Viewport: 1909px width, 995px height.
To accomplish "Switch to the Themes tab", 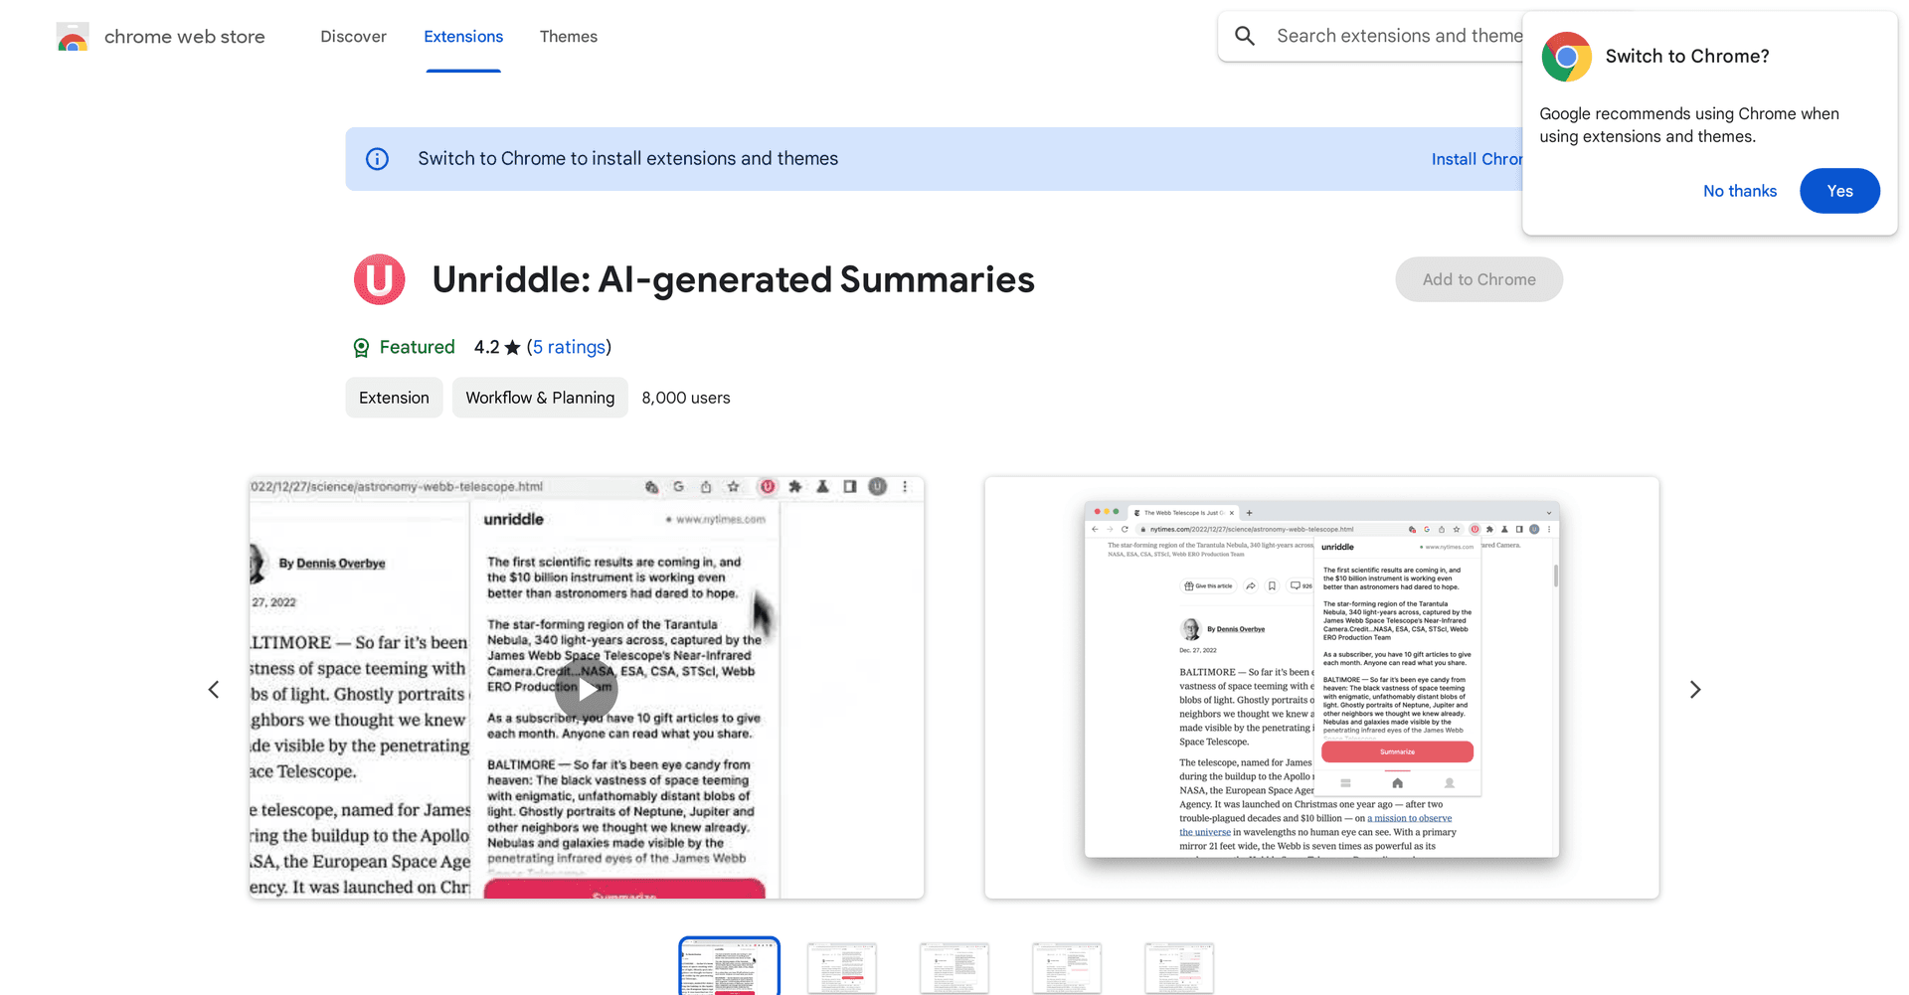I will (x=569, y=37).
